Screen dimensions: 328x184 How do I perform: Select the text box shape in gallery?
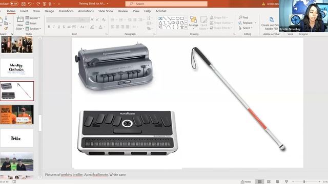coord(160,18)
